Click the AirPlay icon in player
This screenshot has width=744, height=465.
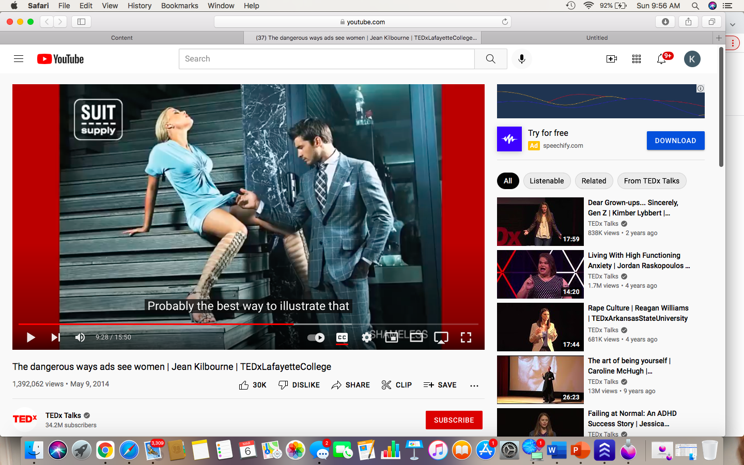click(x=441, y=337)
